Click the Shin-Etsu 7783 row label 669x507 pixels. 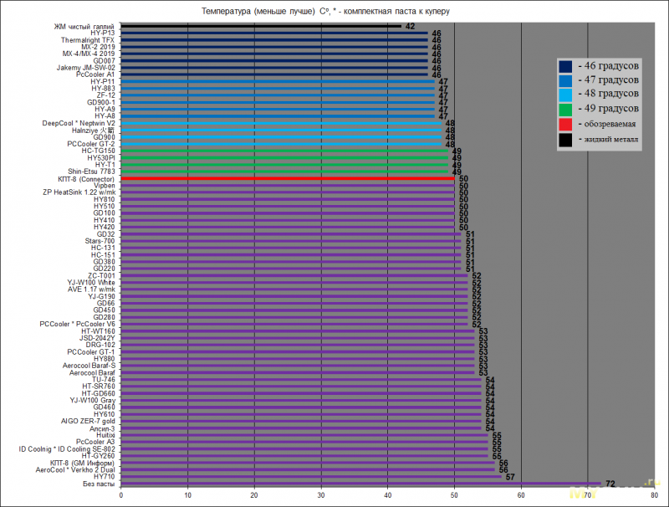click(x=91, y=172)
